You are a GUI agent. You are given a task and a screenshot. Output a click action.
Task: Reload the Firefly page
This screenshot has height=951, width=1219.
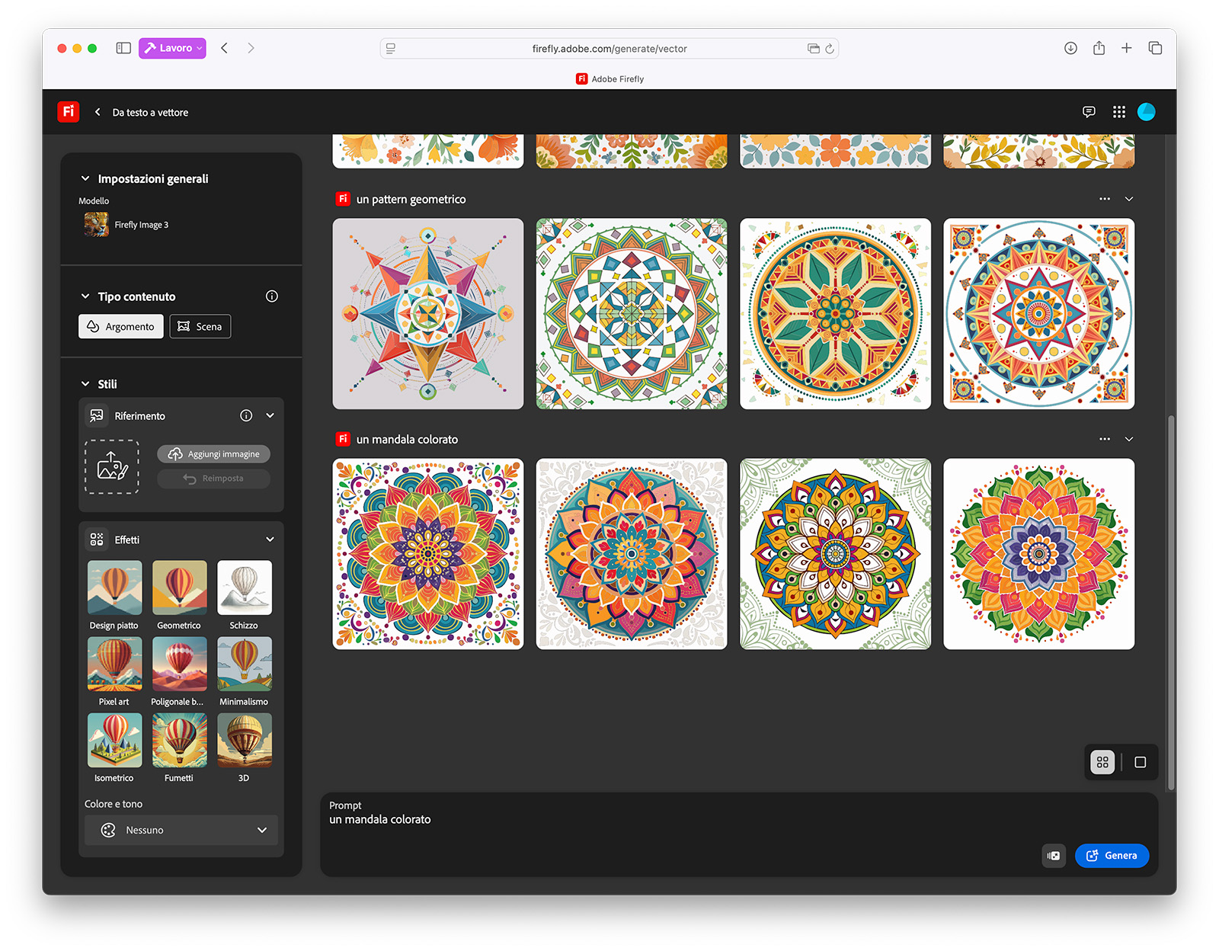[830, 49]
